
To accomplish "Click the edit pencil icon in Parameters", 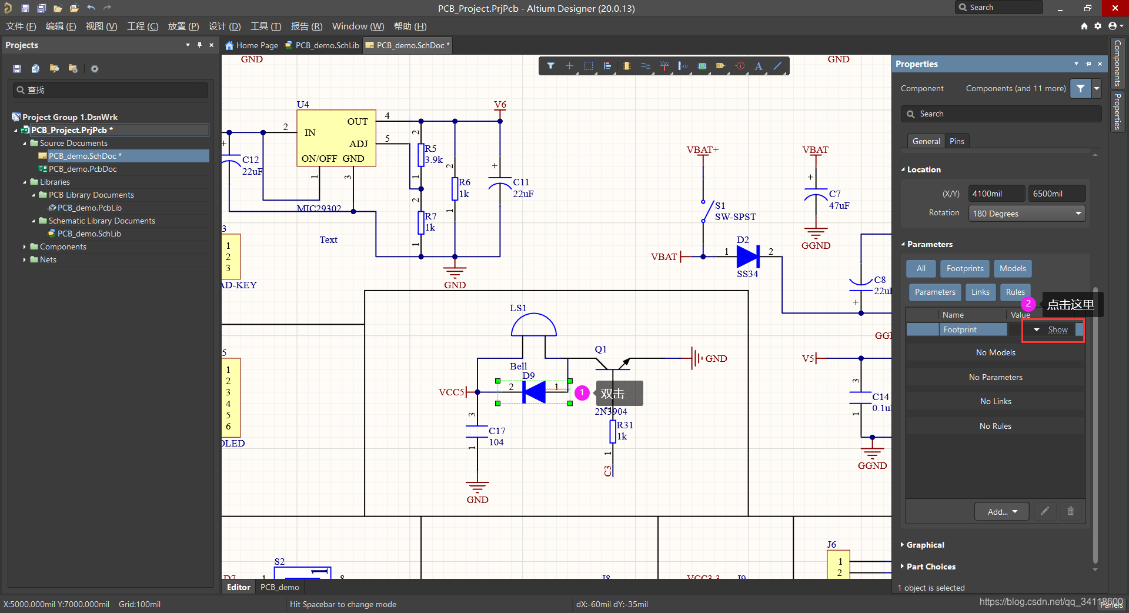I will [1045, 511].
